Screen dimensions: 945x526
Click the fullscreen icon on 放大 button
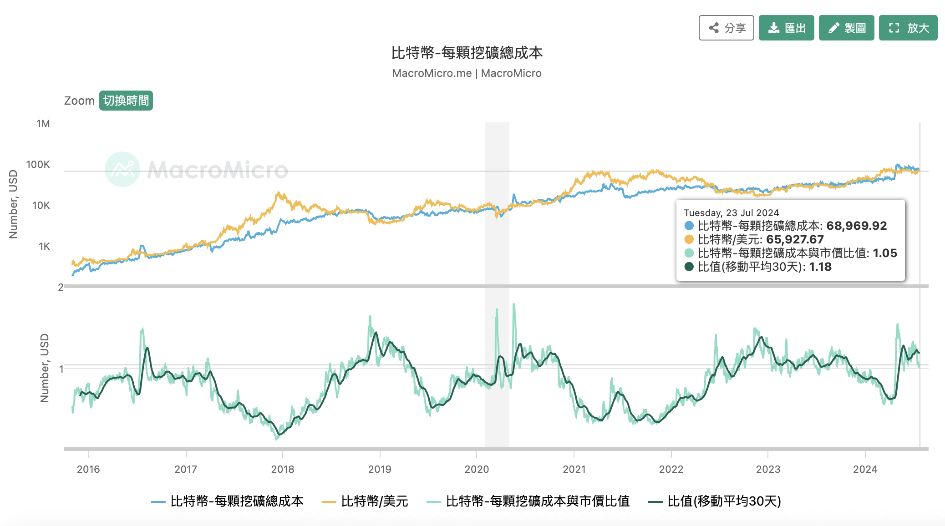(x=894, y=28)
